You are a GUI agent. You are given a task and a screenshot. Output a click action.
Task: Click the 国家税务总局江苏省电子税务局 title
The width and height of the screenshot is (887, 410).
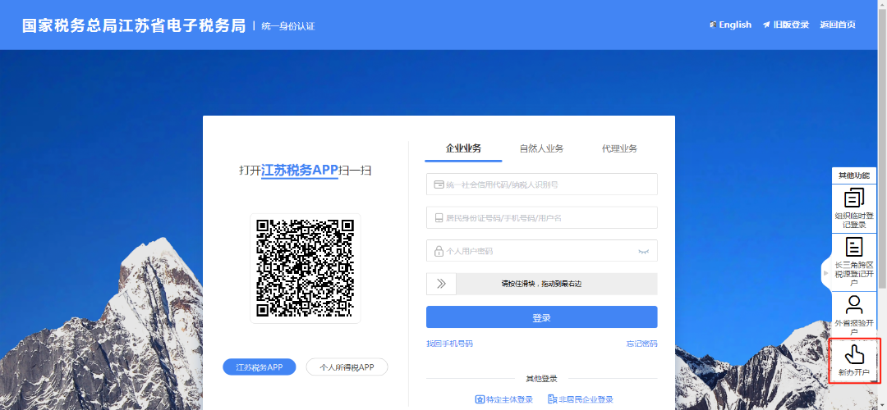[x=134, y=25]
